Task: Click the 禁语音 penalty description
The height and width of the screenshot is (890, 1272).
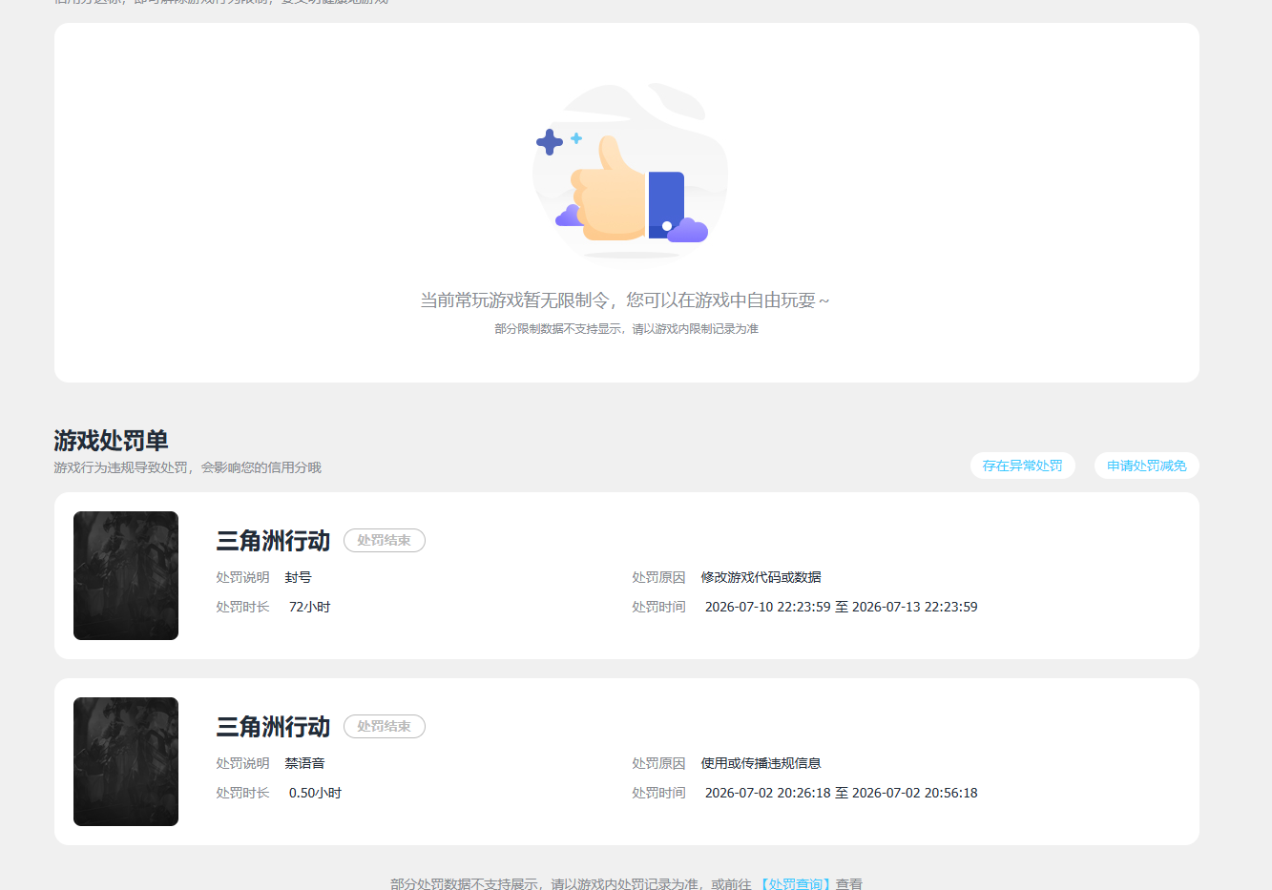Action: click(x=304, y=763)
